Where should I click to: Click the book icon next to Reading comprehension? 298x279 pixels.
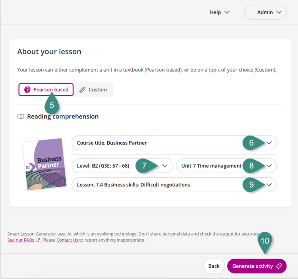click(x=21, y=116)
